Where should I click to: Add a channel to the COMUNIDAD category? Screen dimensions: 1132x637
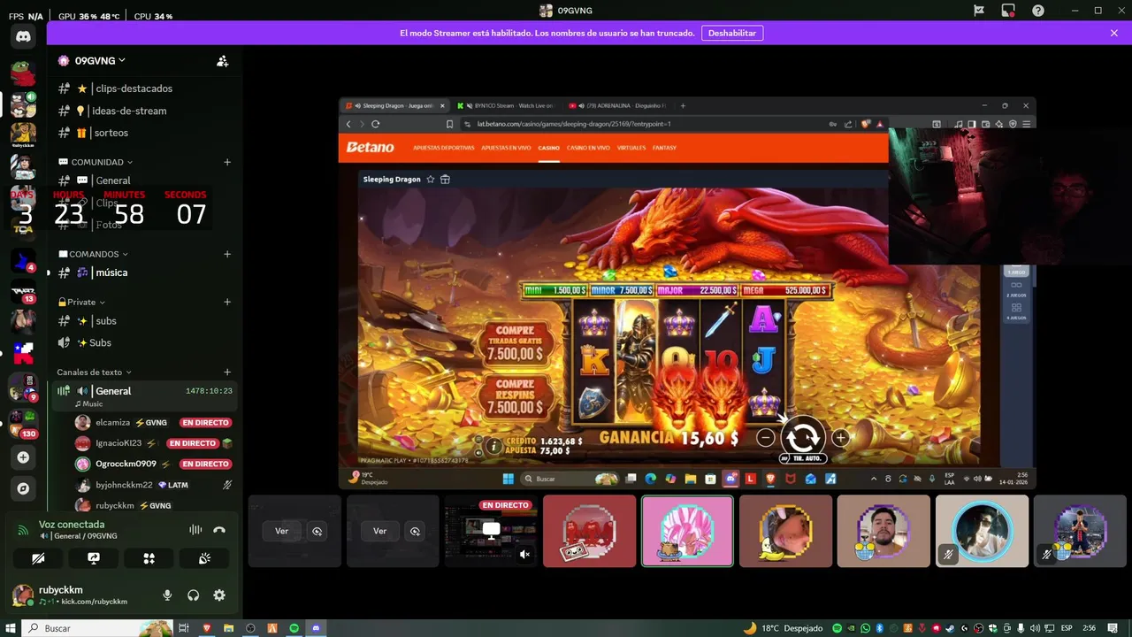pyautogui.click(x=227, y=162)
